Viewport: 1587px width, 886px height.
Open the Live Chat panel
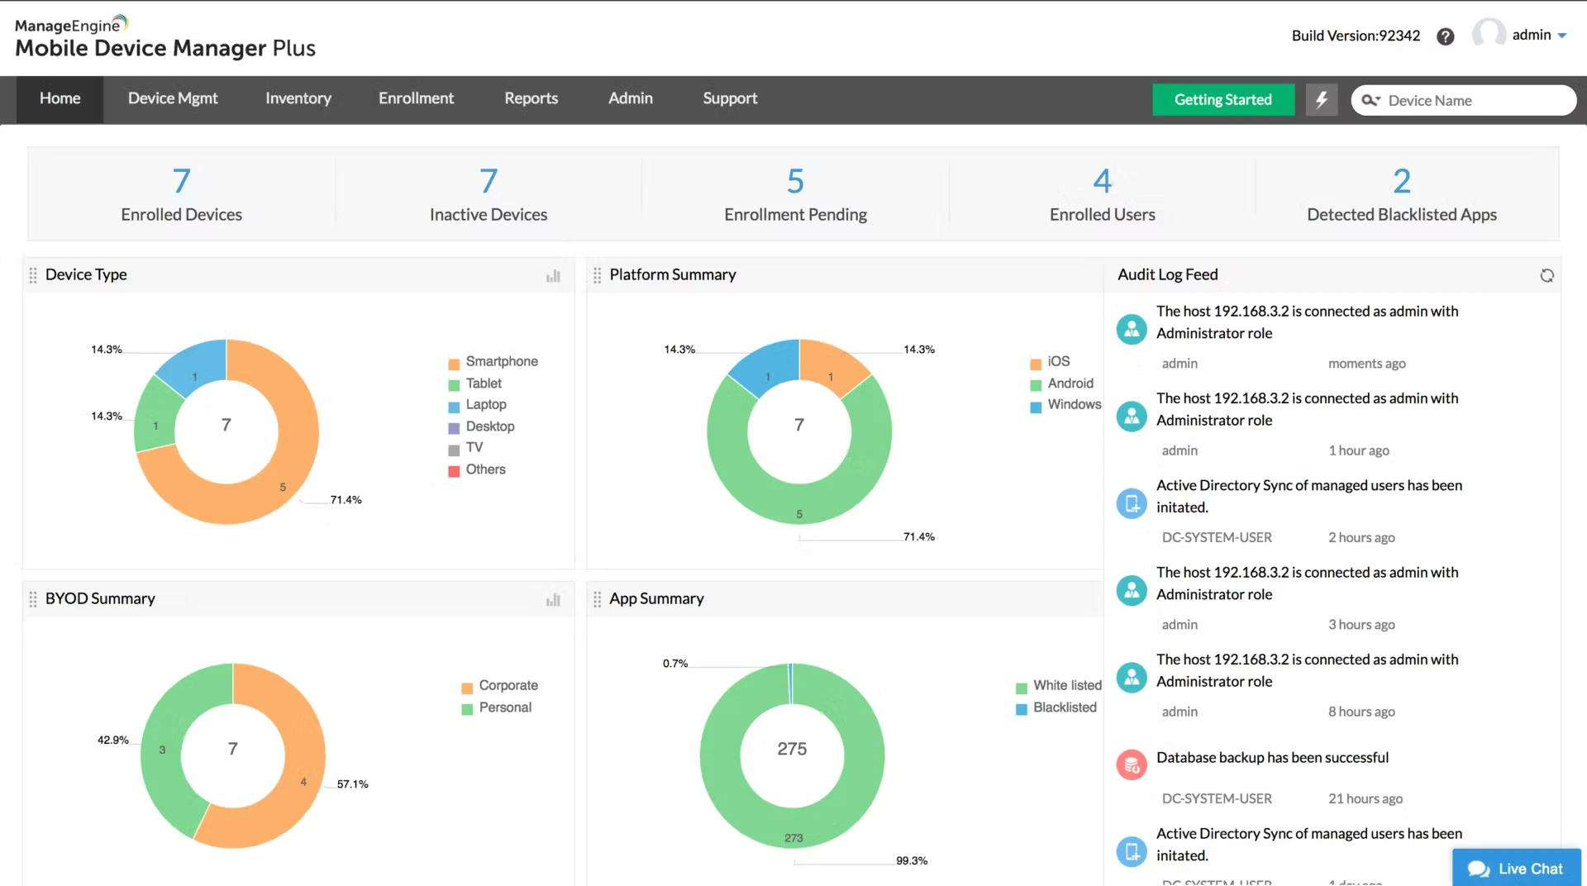pos(1516,868)
